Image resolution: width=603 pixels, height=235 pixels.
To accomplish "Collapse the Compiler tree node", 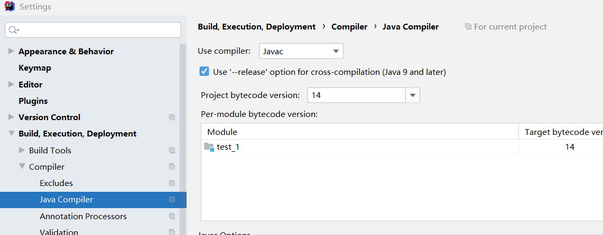I will (22, 167).
